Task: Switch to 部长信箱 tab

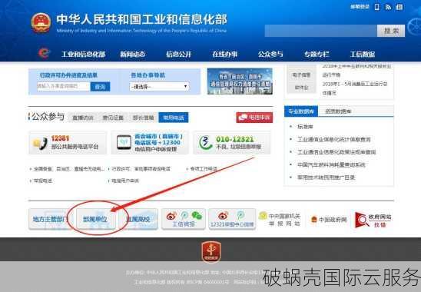Action: click(x=143, y=118)
